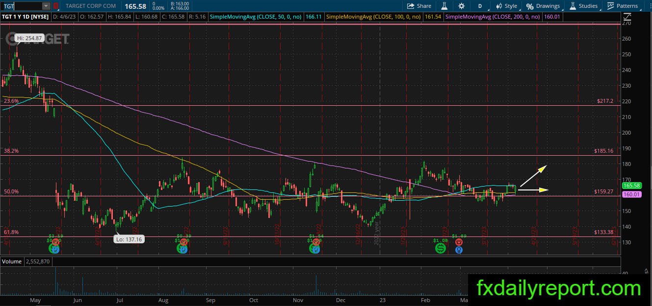This screenshot has height=306, width=652.
Task: Click the Aug label on time axis
Action: click(x=163, y=301)
